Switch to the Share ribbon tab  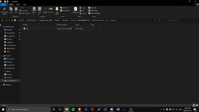(18, 4)
